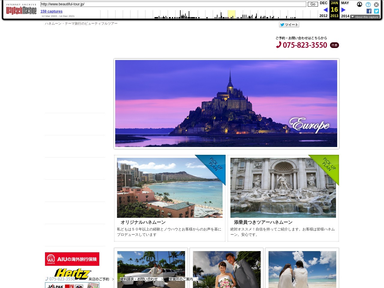384x288 pixels.
Task: Open the user account icon
Action: 359,4
